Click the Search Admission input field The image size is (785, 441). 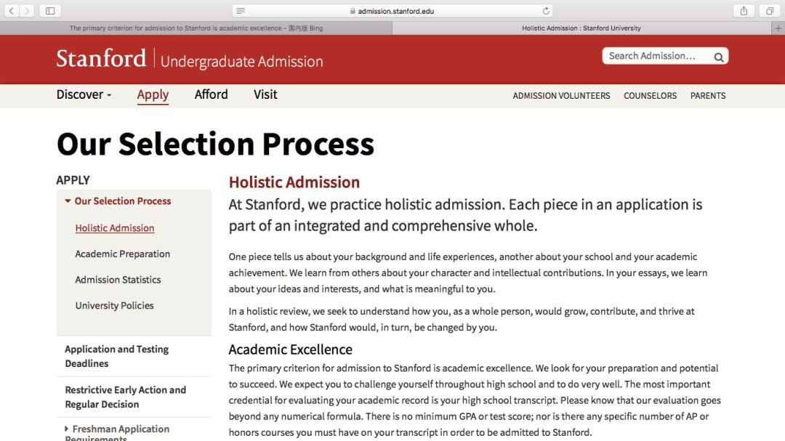[x=658, y=56]
